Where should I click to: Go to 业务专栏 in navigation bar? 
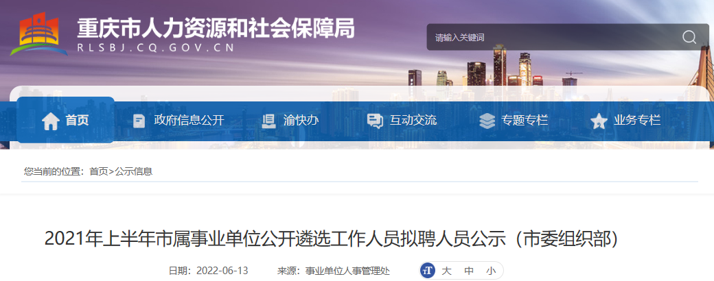tap(637, 121)
